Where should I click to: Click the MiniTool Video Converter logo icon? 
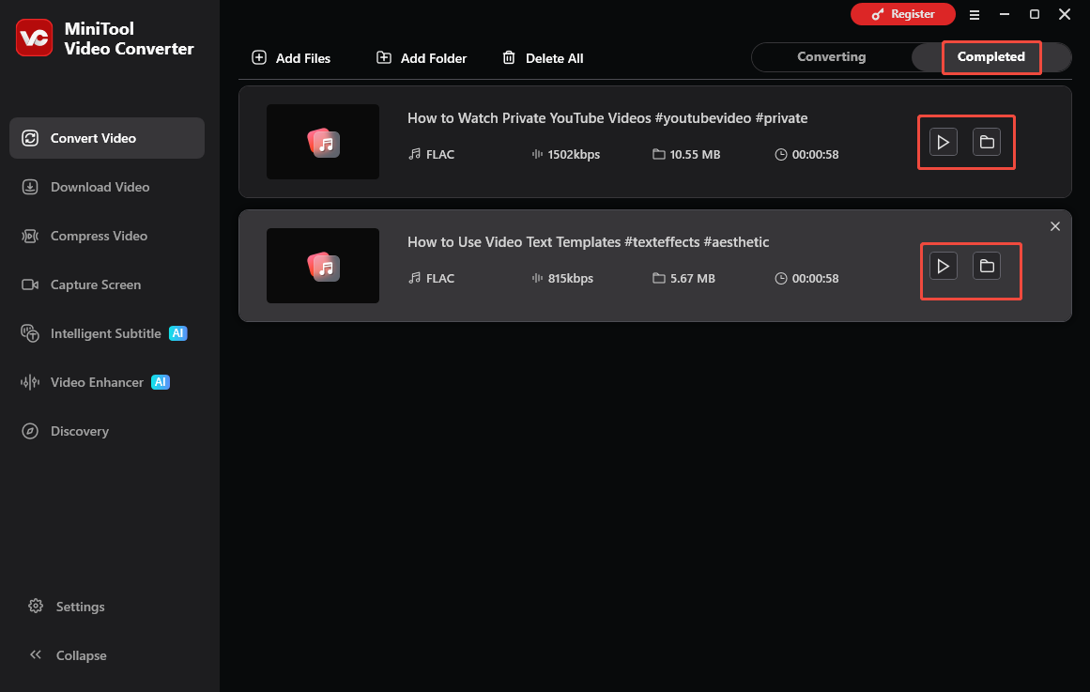[34, 38]
